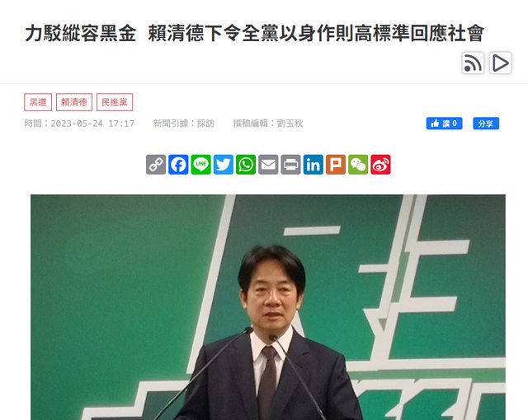Image resolution: width=528 pixels, height=420 pixels.
Task: Share the article on Plurk
Action: (336, 165)
